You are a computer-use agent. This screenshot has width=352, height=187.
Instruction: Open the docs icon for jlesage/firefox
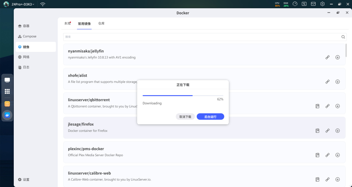[x=317, y=131]
